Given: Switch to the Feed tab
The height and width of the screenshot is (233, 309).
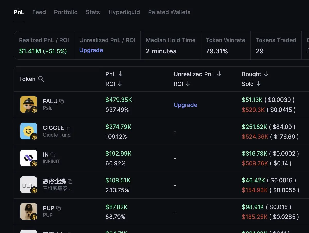Looking at the screenshot, I should pyautogui.click(x=39, y=12).
